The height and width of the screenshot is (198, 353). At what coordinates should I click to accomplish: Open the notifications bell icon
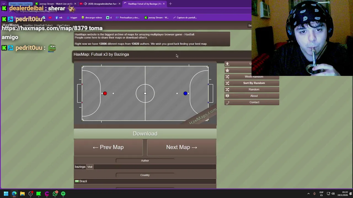pyautogui.click(x=351, y=194)
